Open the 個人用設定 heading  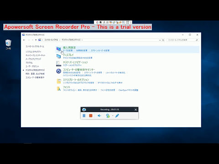pos(69,47)
